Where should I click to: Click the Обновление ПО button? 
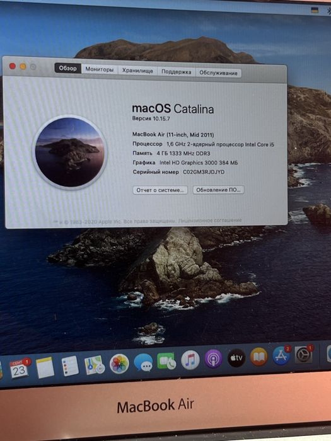(218, 190)
